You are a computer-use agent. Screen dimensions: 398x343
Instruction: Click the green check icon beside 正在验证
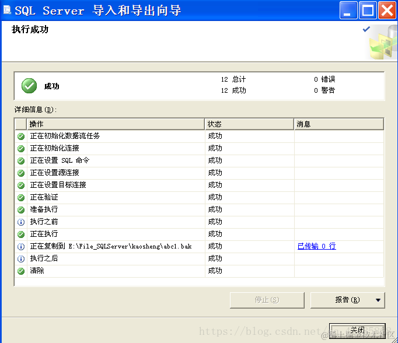tap(21, 197)
